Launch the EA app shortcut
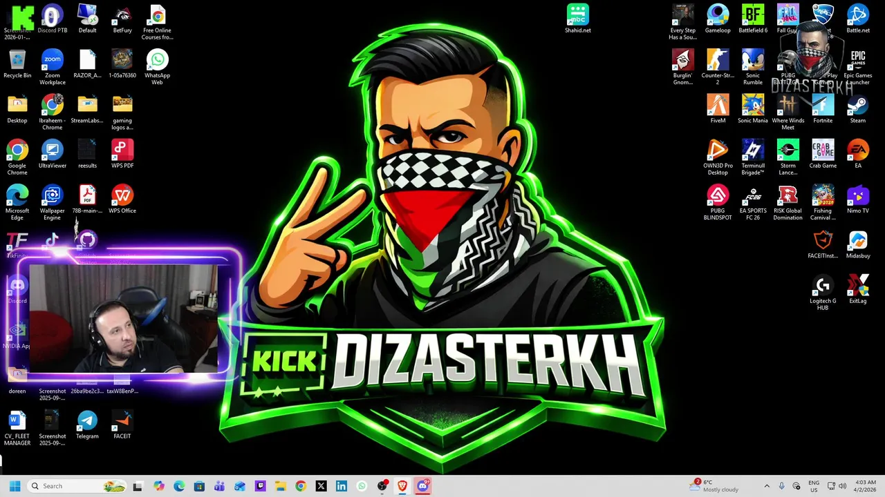 tap(857, 154)
